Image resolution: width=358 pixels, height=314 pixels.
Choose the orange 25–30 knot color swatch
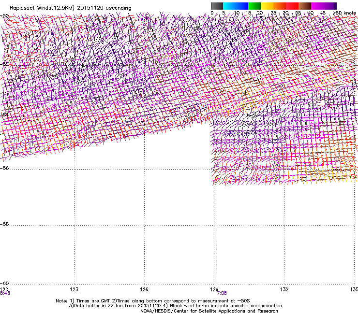click(x=280, y=6)
